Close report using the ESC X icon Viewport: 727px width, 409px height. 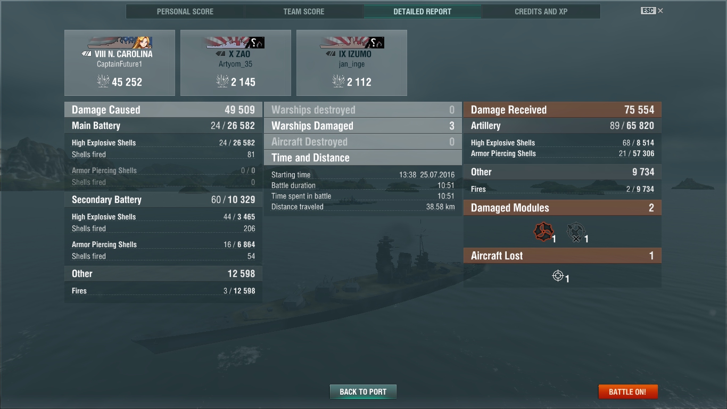(x=652, y=11)
